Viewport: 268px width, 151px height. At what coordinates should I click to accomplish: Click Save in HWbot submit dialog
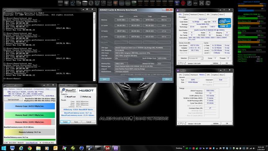pyautogui.click(x=76, y=122)
